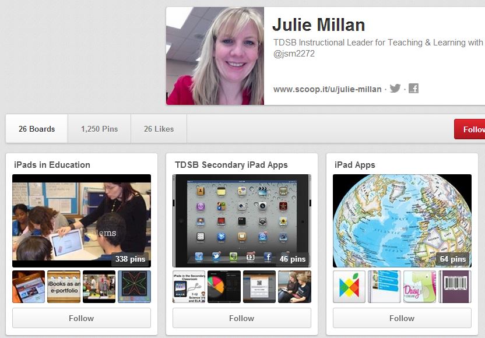Follow Julie Millan with red button
The image size is (485, 338).
(x=471, y=129)
